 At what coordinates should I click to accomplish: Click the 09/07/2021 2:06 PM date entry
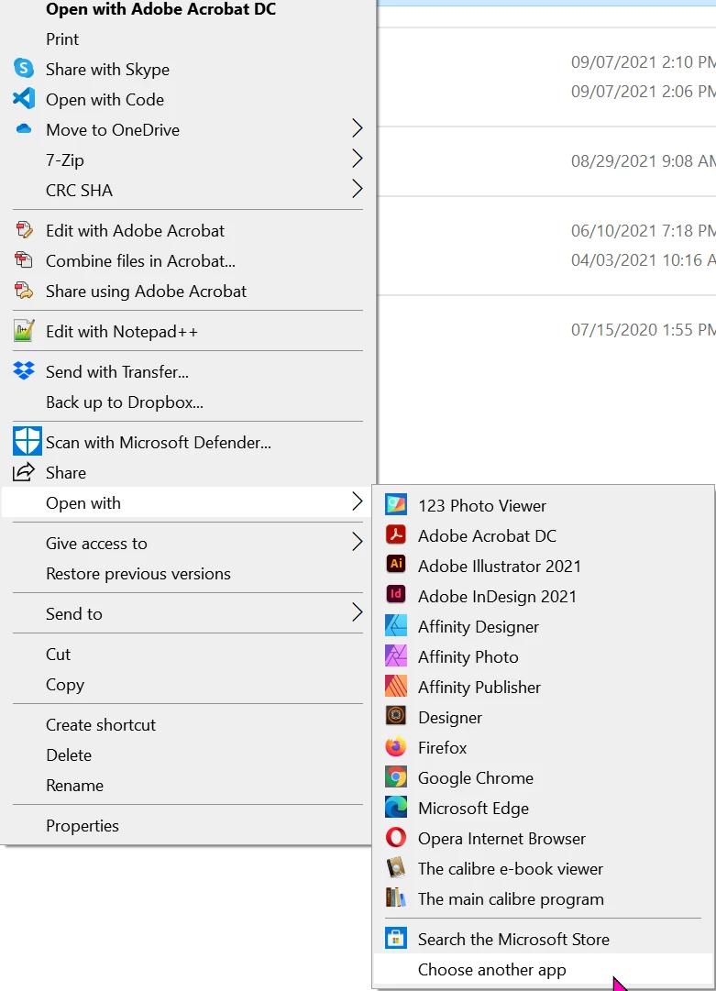[643, 92]
